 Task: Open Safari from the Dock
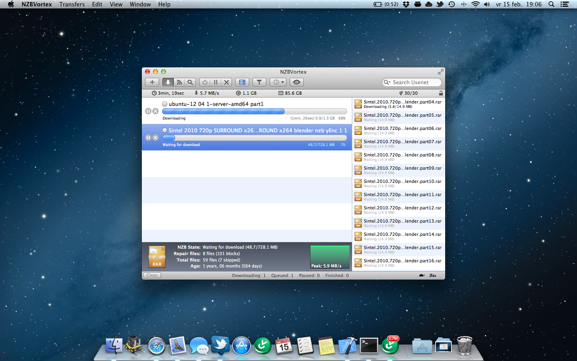(x=156, y=346)
